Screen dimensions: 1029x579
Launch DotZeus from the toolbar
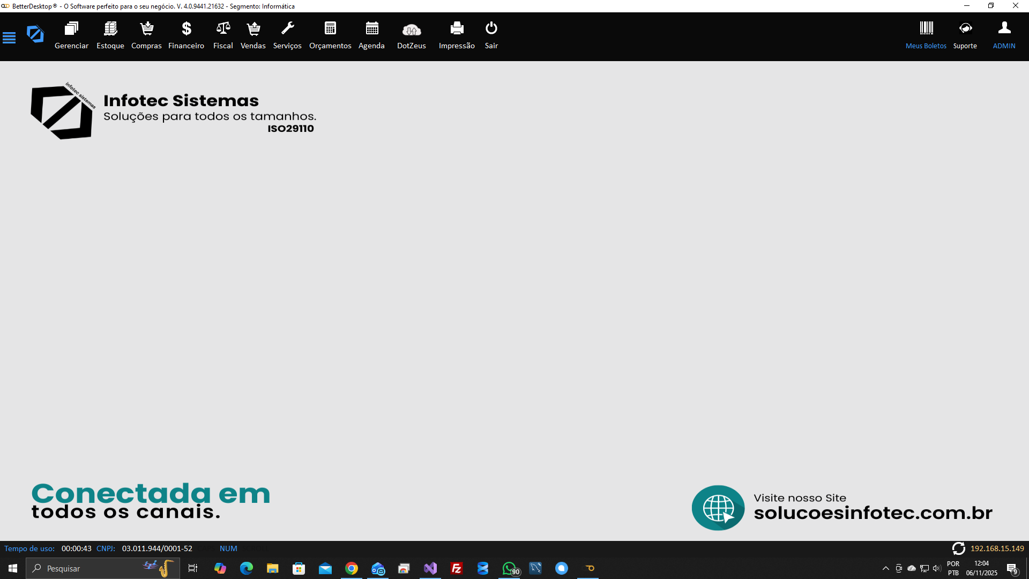point(411,34)
